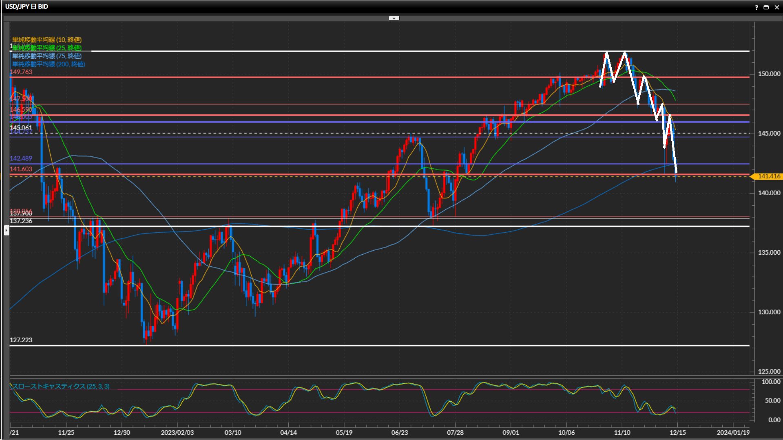Click the USD/JPY BID title bar
Viewport: 783px width, 440px height.
(x=27, y=7)
